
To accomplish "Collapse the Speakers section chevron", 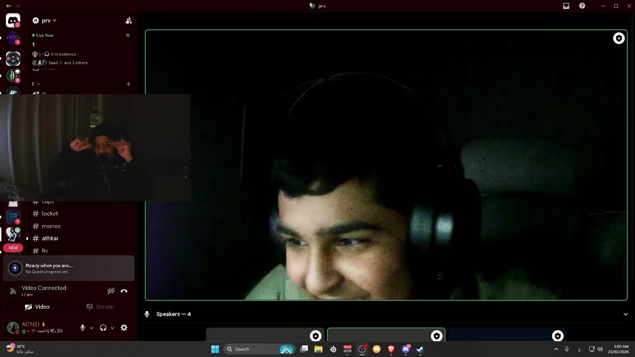I will 626,314.
